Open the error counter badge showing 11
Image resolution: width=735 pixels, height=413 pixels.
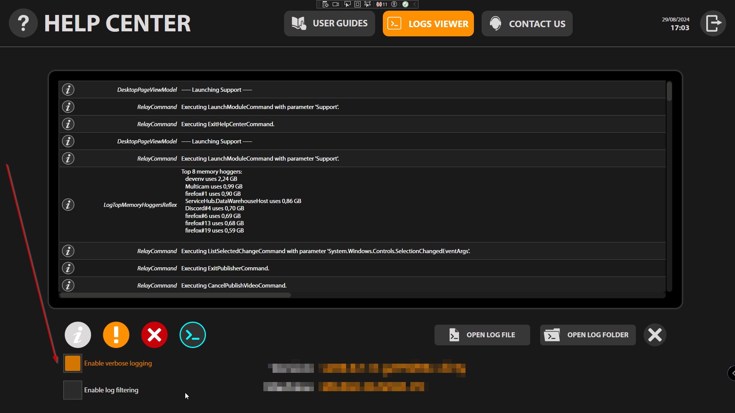pyautogui.click(x=381, y=4)
